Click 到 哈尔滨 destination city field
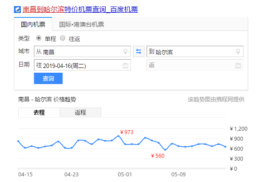Viewport: 261px width, 182px height. point(195,51)
